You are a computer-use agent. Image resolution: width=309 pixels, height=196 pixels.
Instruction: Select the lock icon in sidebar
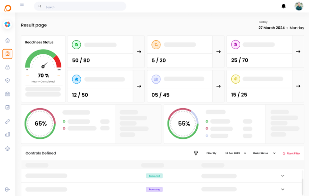tap(8, 67)
